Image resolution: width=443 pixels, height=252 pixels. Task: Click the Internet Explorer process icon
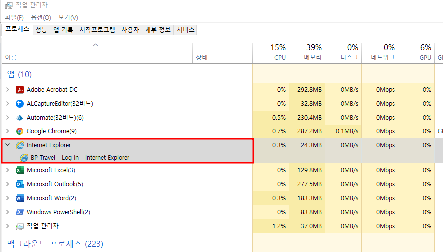pos(20,145)
